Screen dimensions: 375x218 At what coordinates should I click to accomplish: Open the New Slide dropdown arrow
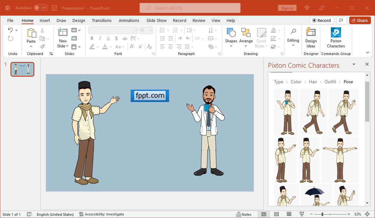tap(67, 46)
